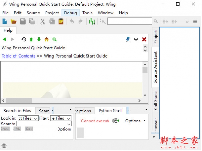
Task: Open the Source menu
Action: point(33,13)
